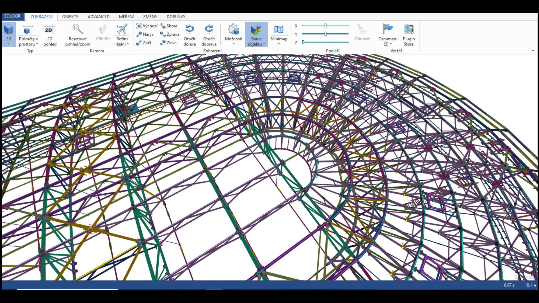Image resolution: width=539 pixels, height=303 pixels.
Task: Select Shora top view
Action: pyautogui.click(x=169, y=26)
